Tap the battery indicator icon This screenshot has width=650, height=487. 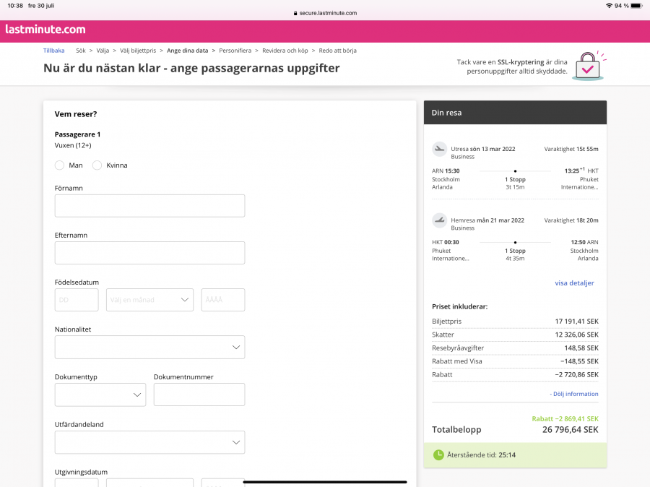pos(636,6)
